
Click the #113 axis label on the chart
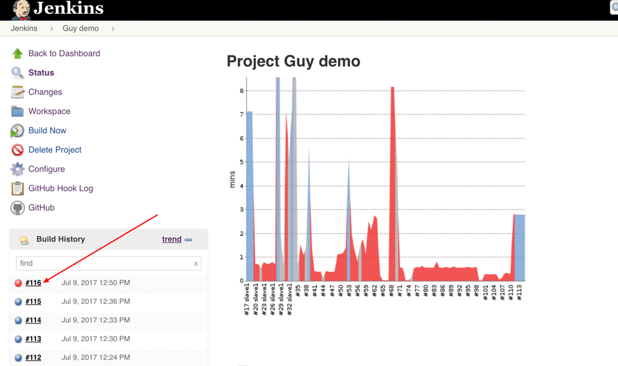tap(520, 292)
